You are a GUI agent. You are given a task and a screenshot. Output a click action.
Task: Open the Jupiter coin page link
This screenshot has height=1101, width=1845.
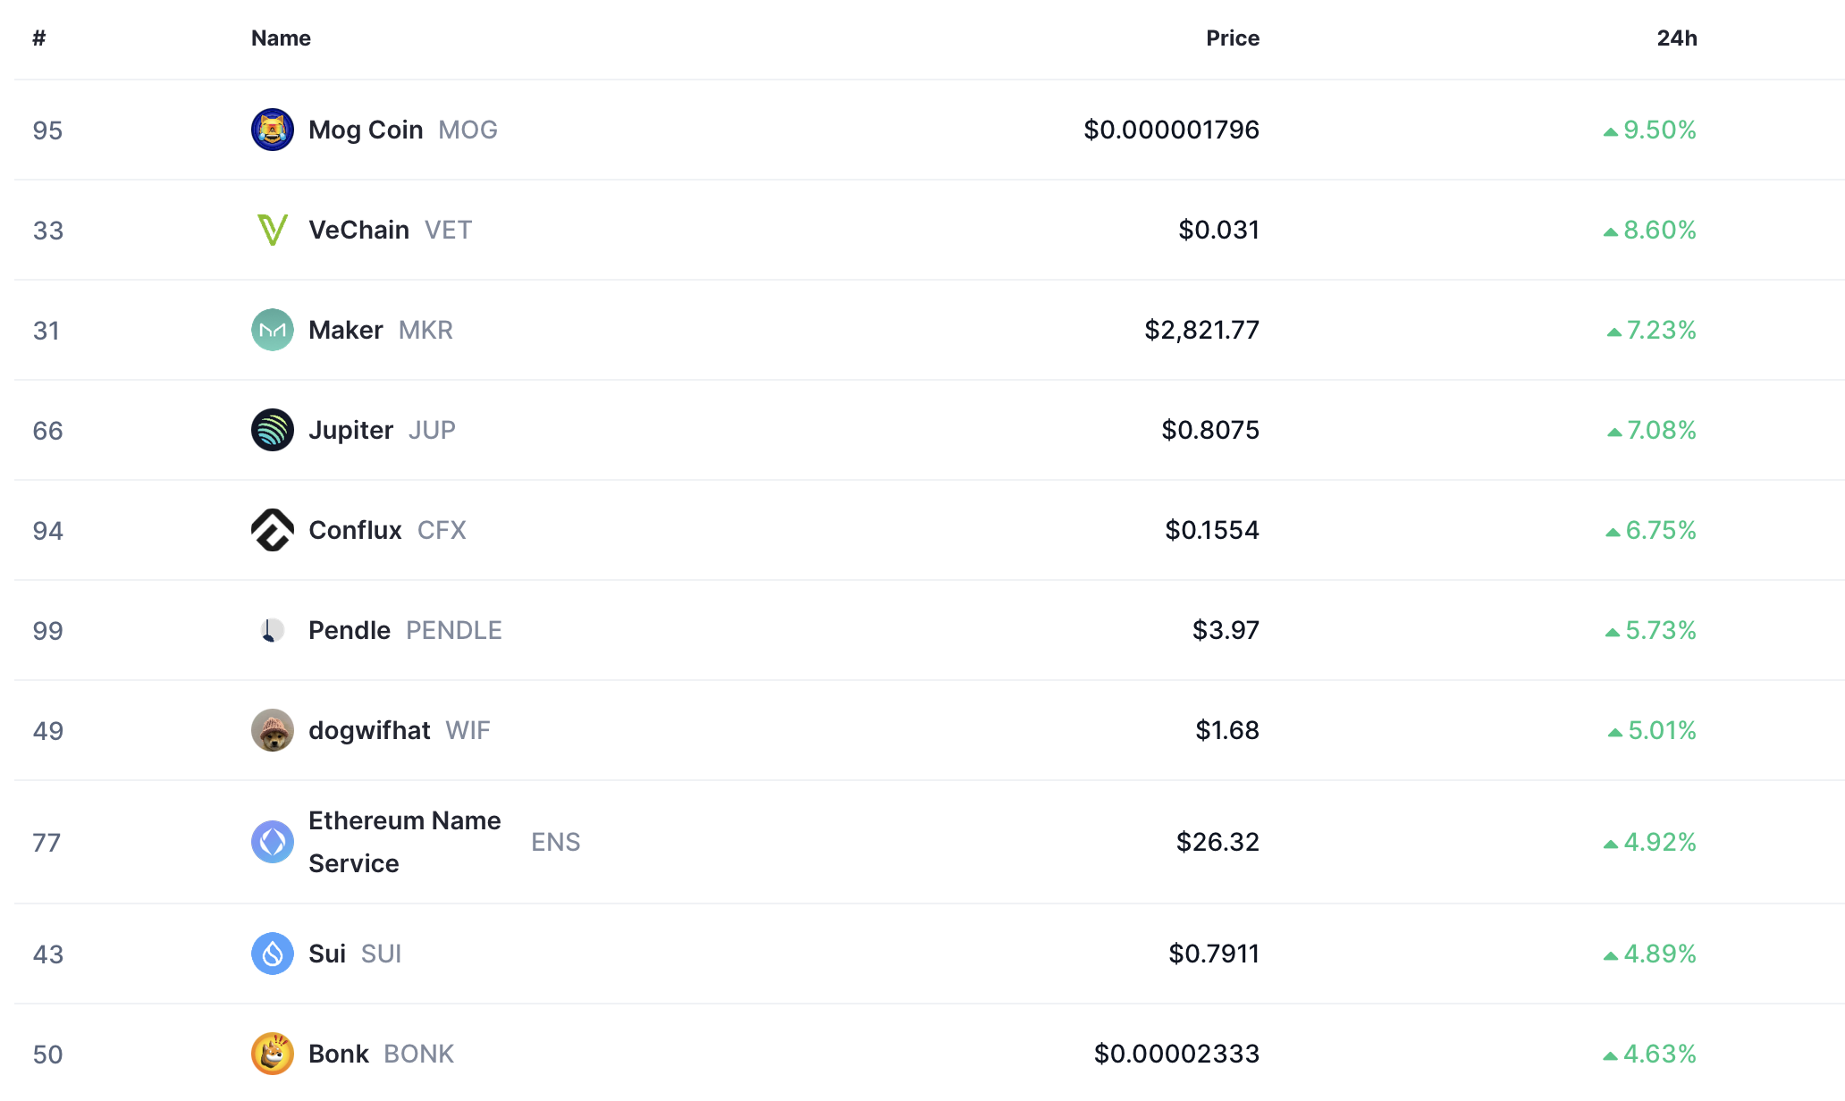pyautogui.click(x=350, y=430)
